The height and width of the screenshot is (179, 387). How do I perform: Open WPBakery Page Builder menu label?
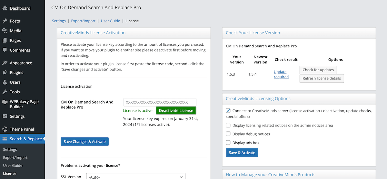pyautogui.click(x=24, y=104)
